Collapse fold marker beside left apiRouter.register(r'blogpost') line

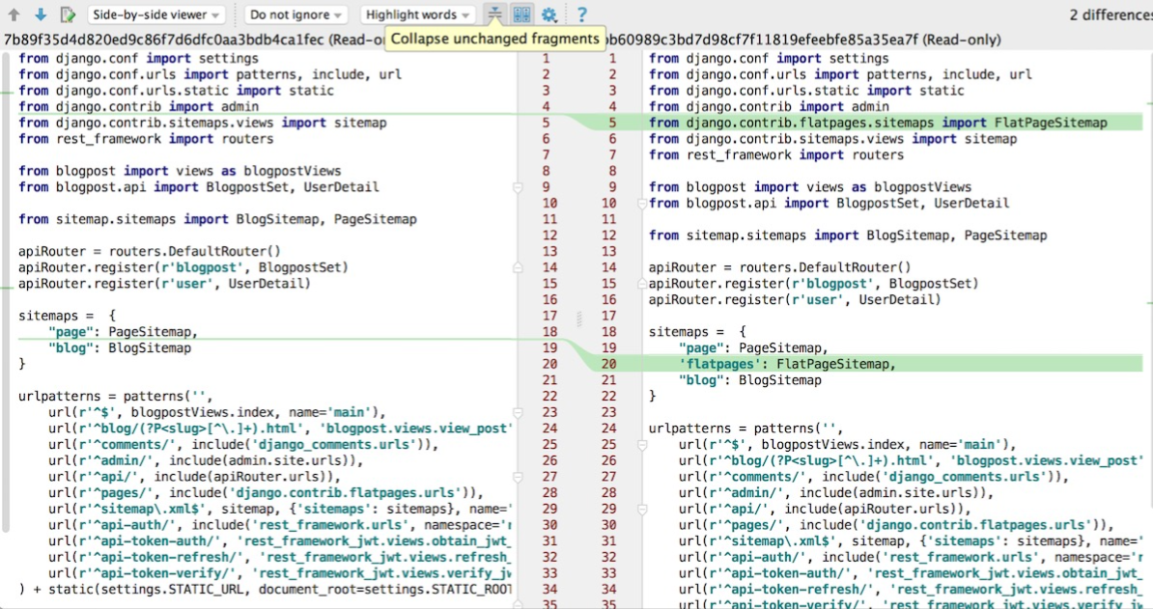[x=517, y=266]
